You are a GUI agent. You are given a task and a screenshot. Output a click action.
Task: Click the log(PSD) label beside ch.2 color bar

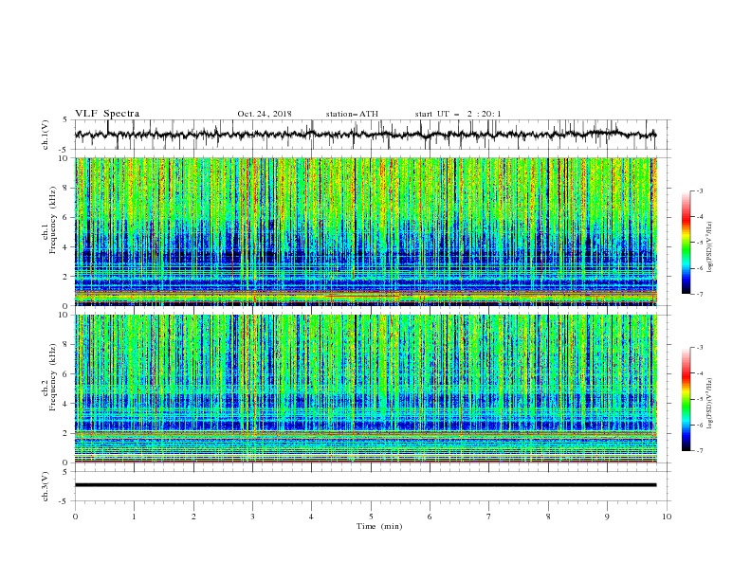pos(709,403)
